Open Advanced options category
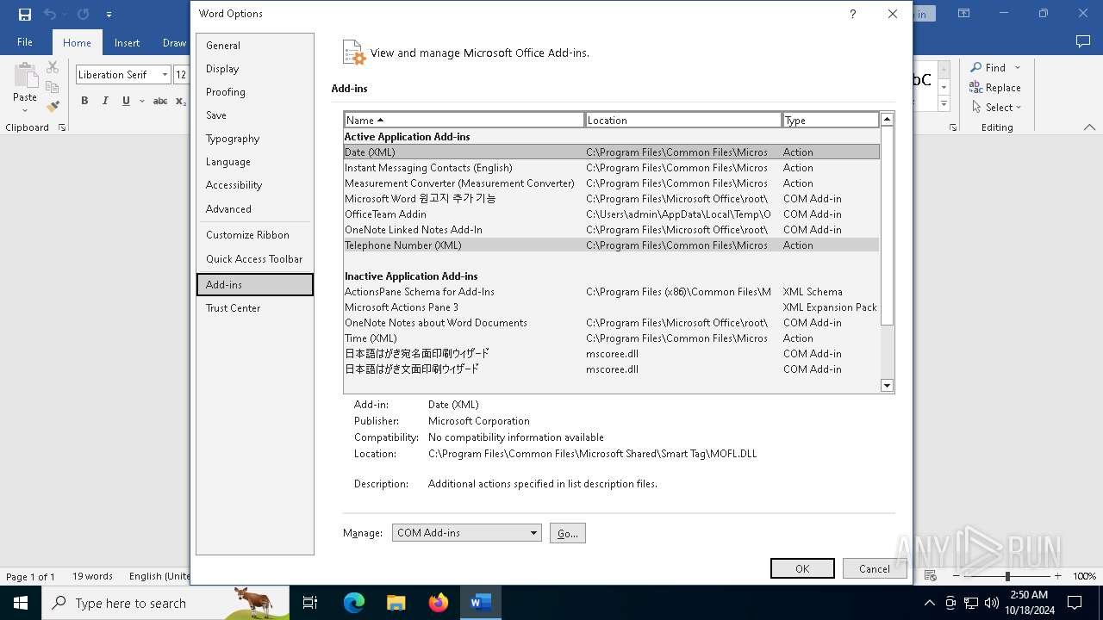The image size is (1103, 620). 255,209
